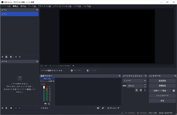Open the Docks (D) menu
Viewport: 177px width, 115px height.
click(x=32, y=6)
